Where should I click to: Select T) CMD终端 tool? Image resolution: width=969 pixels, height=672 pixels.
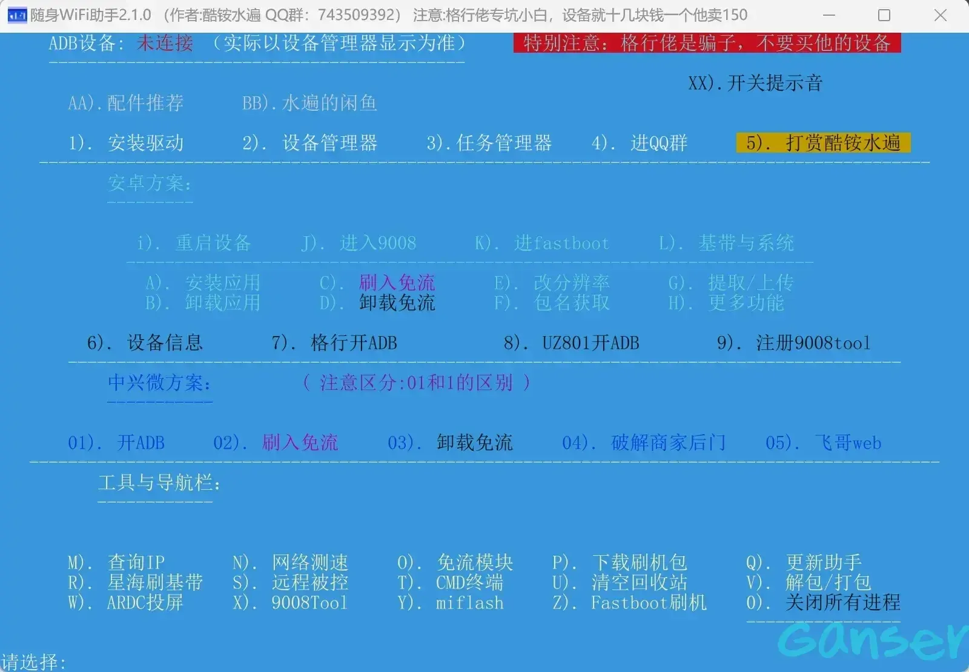point(451,583)
